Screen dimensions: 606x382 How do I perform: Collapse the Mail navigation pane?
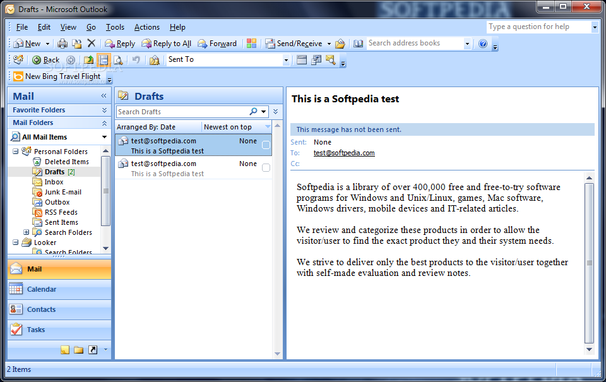tap(104, 95)
